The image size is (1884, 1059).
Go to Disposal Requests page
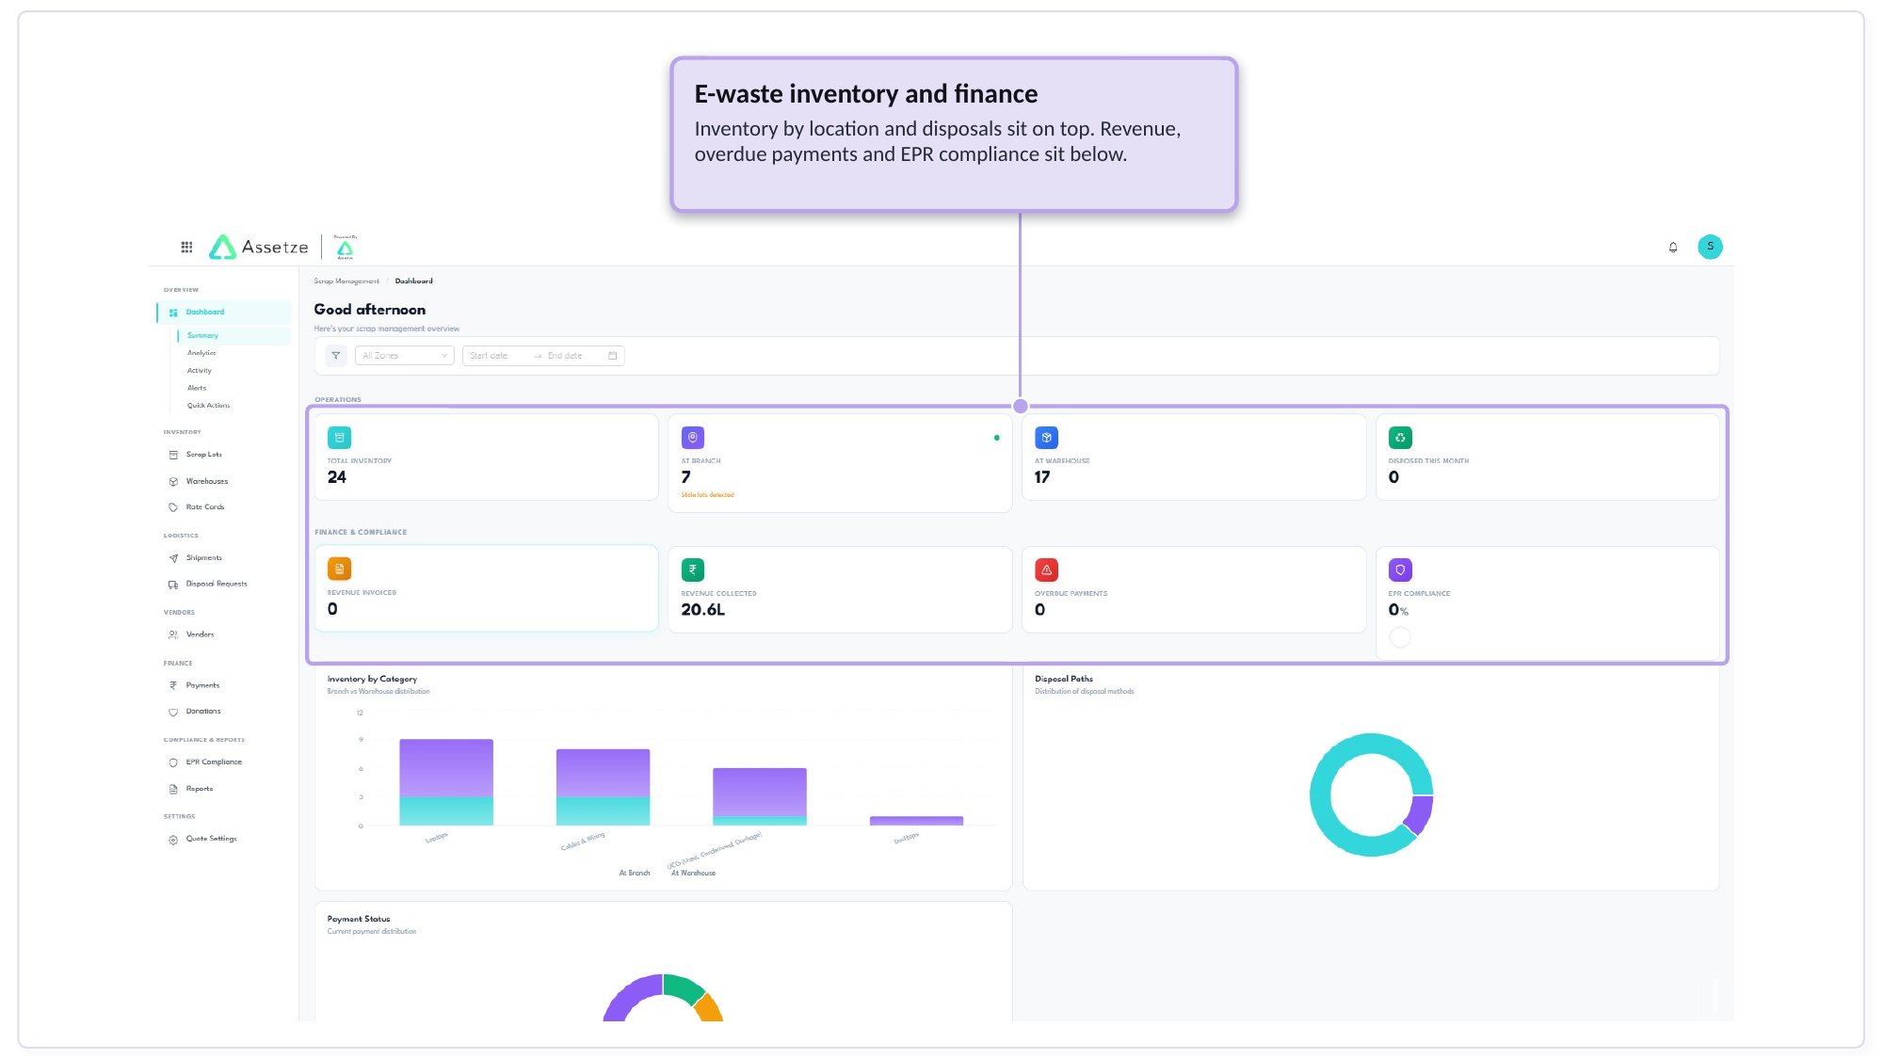tap(217, 584)
